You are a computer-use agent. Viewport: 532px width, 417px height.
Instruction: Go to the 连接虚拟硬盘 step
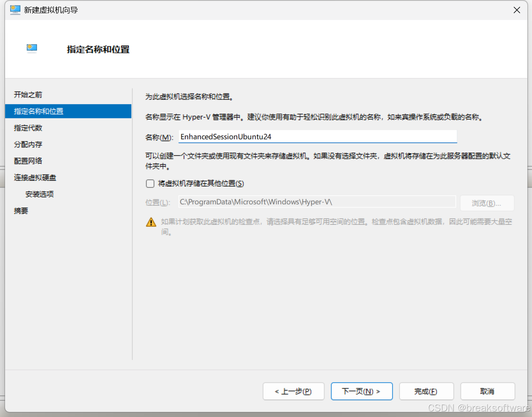(35, 178)
